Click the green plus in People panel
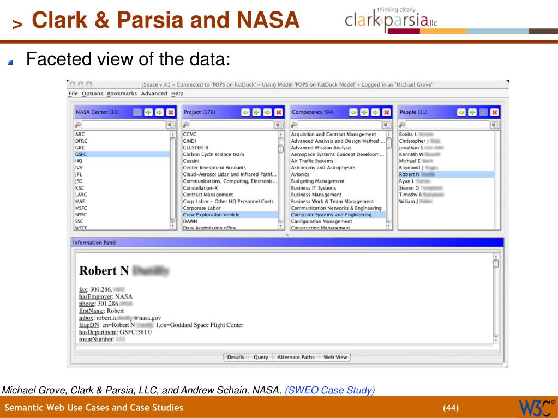Screen dimensions: 558x418 (x=472, y=112)
